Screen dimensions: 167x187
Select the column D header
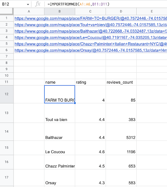(121, 11)
